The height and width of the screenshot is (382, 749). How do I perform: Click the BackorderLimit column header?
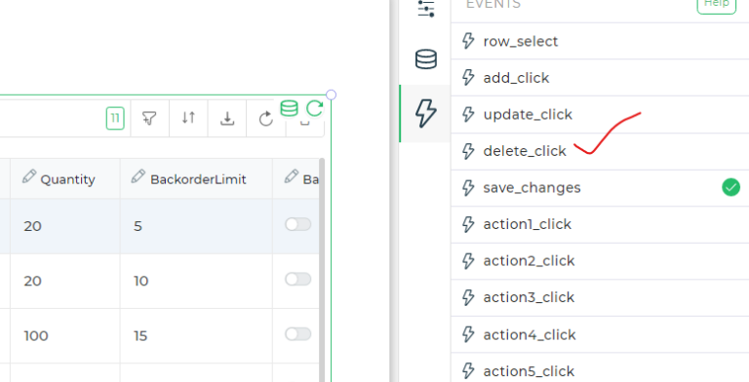[x=196, y=178]
